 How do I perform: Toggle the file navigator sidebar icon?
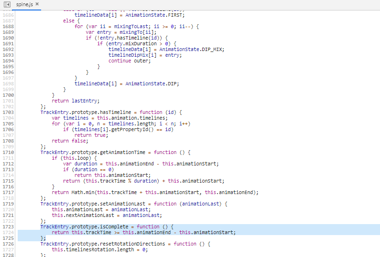click(x=7, y=4)
